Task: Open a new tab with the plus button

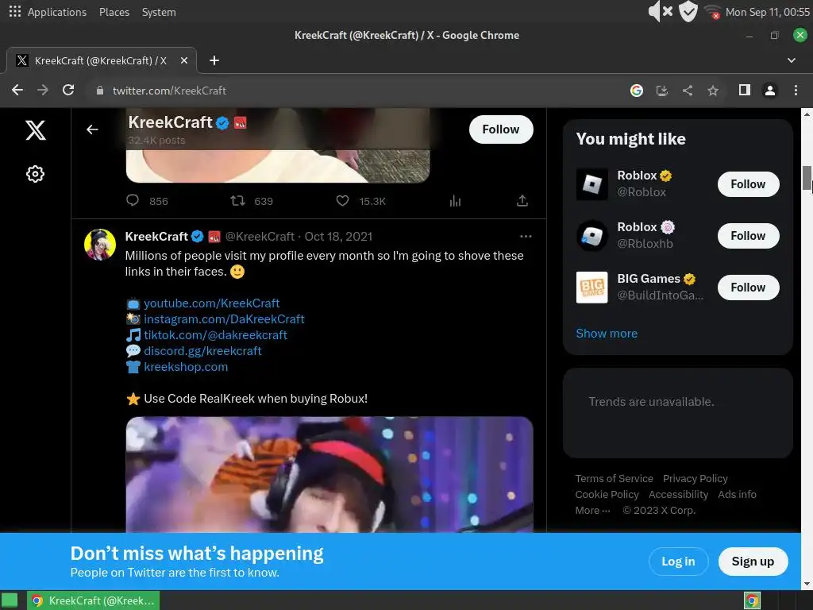Action: (x=214, y=60)
